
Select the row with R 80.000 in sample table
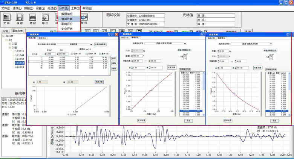pos(68,64)
